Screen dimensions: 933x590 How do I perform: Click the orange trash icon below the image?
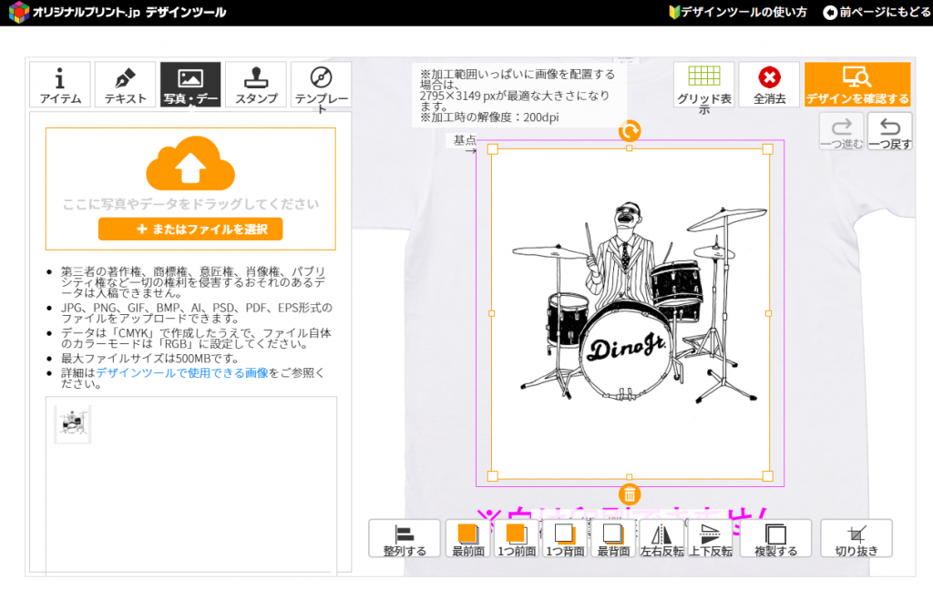coord(630,494)
